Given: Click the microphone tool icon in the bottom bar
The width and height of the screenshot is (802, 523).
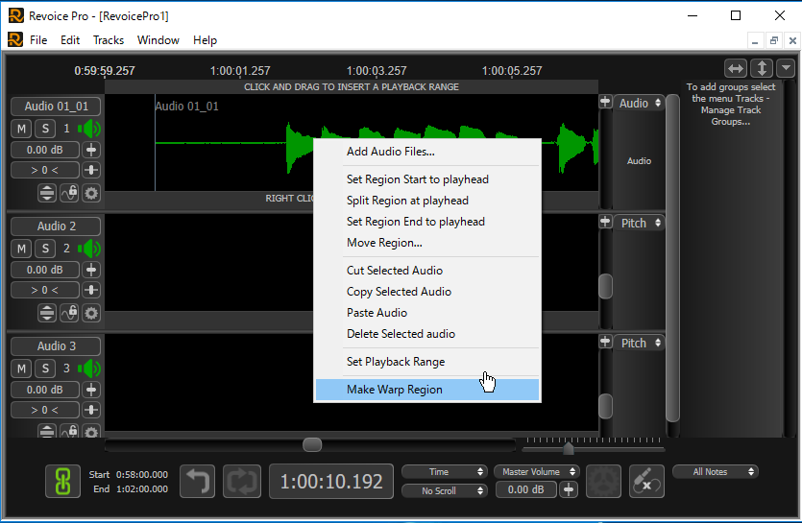Looking at the screenshot, I should [x=646, y=481].
